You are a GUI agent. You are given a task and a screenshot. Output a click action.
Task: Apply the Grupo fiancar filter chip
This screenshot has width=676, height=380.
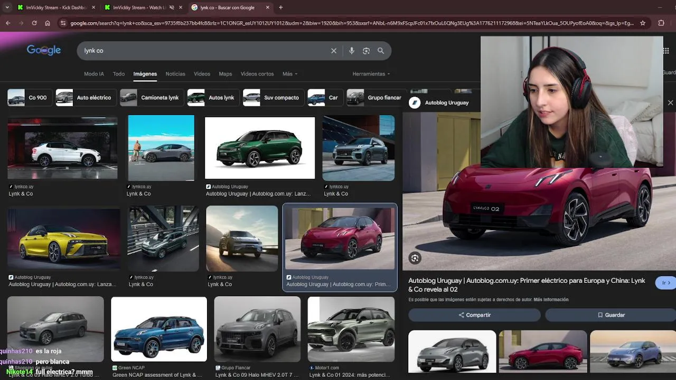tap(375, 98)
